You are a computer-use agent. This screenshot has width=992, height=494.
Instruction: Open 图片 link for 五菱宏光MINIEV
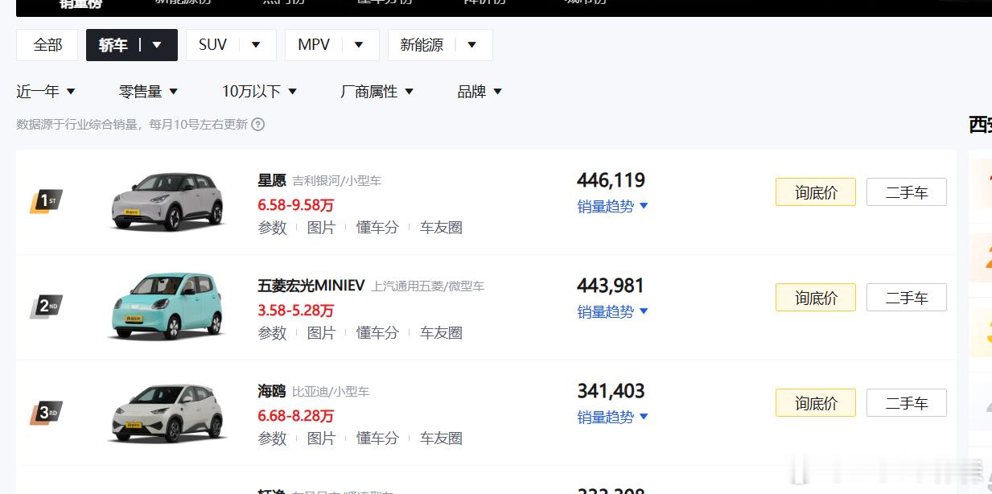tap(321, 333)
